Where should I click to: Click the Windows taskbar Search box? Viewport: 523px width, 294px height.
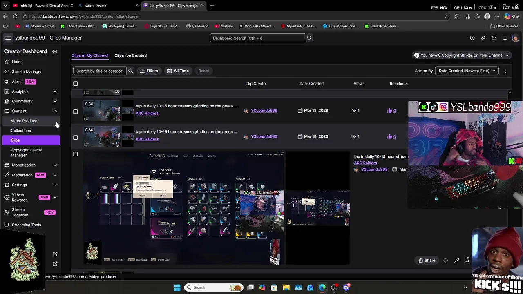(x=213, y=287)
